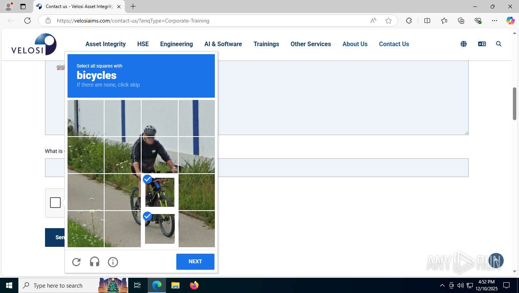Open split screen icon

point(427,21)
